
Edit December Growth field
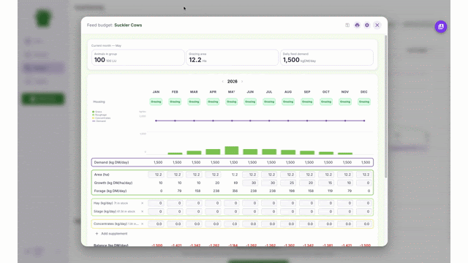364,183
